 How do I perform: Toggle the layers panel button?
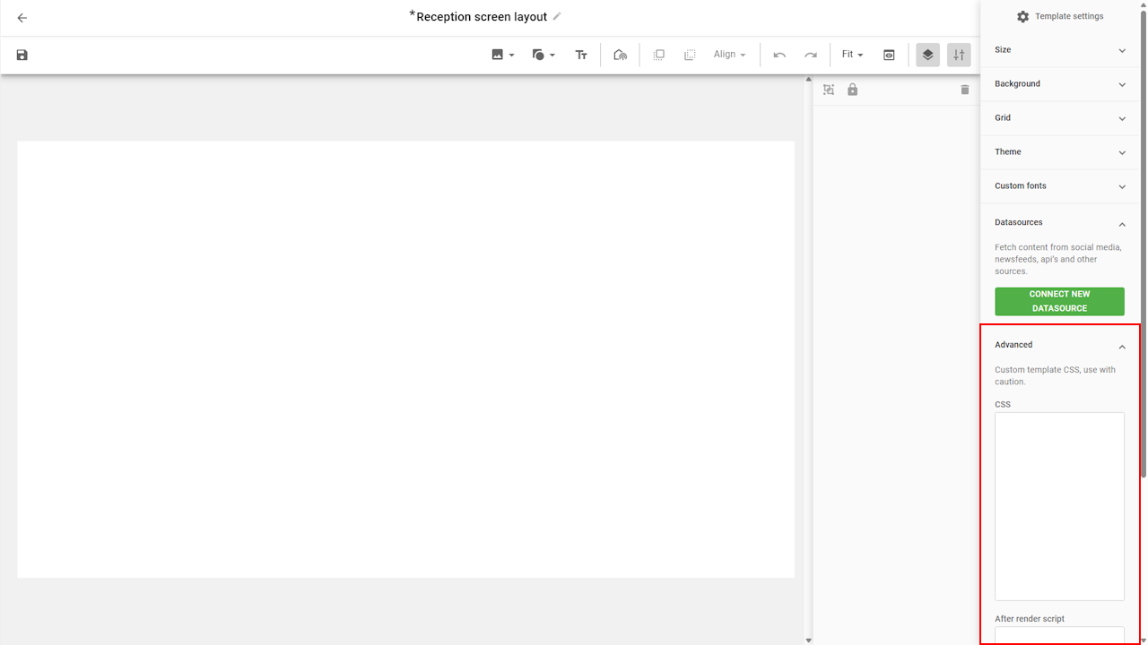point(927,55)
